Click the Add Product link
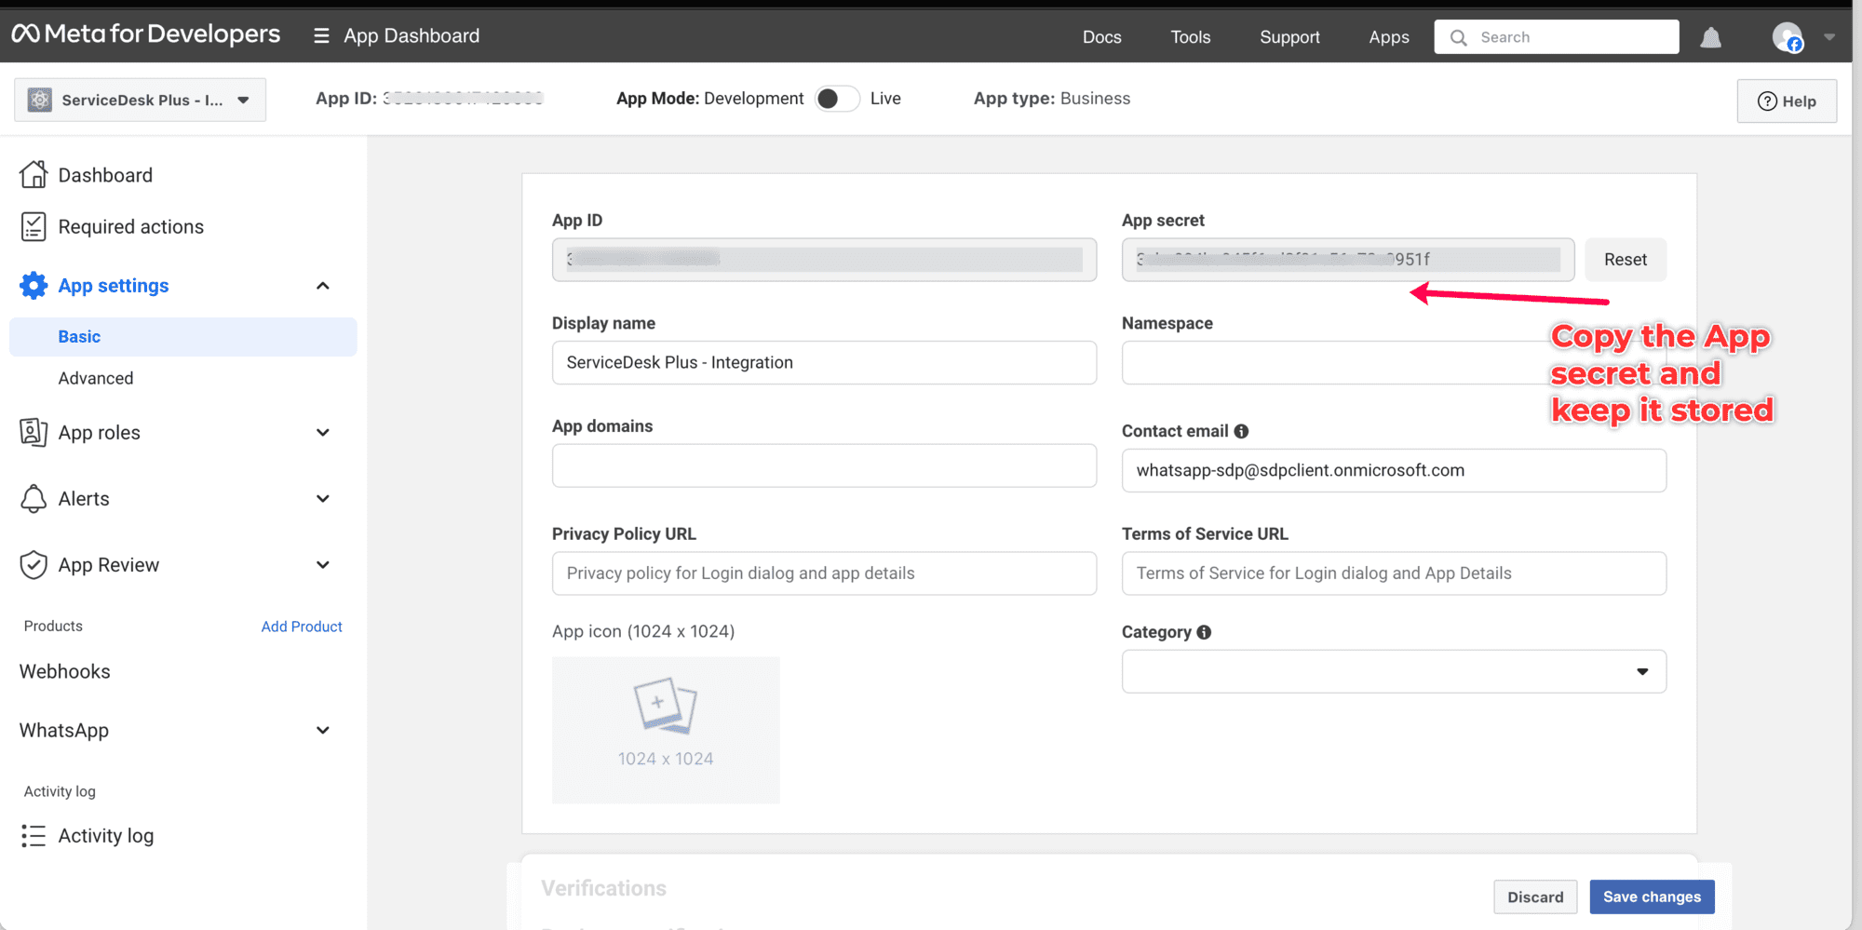 click(302, 627)
